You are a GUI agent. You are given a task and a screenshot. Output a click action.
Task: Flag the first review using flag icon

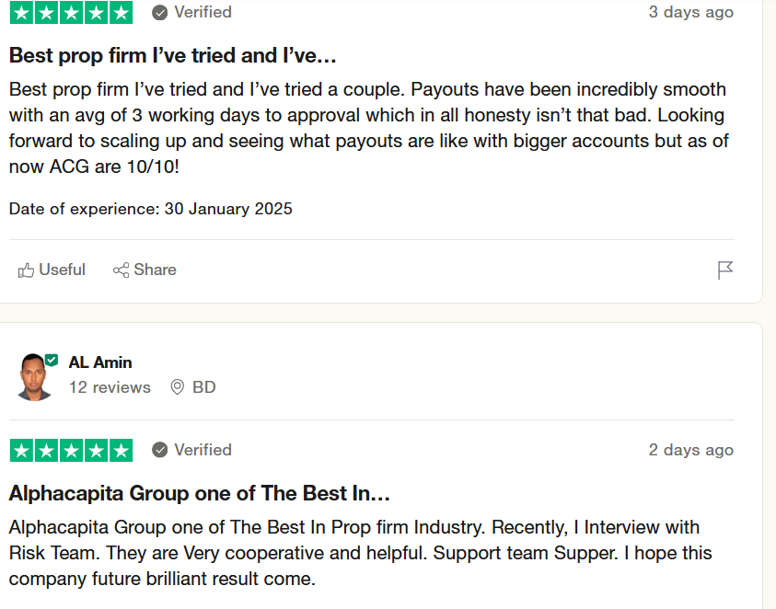click(x=725, y=270)
